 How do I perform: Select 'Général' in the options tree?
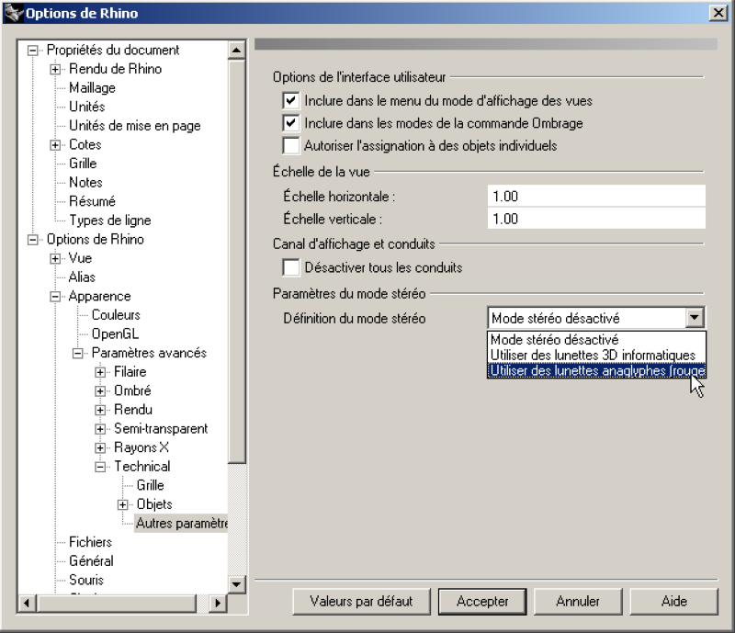pyautogui.click(x=91, y=560)
